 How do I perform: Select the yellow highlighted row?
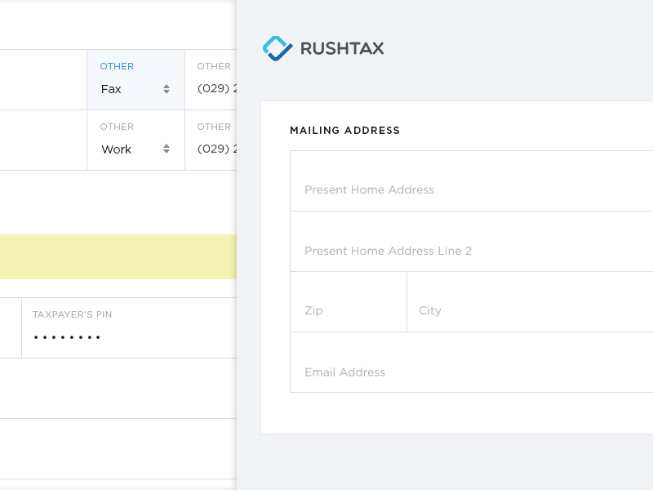(x=118, y=256)
